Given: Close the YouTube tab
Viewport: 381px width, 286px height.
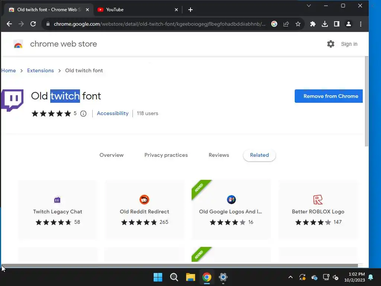Looking at the screenshot, I should point(176,10).
